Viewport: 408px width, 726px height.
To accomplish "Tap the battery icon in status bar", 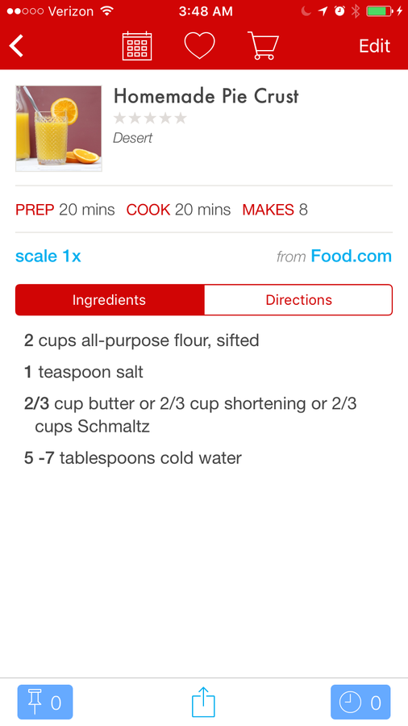I will (x=380, y=11).
